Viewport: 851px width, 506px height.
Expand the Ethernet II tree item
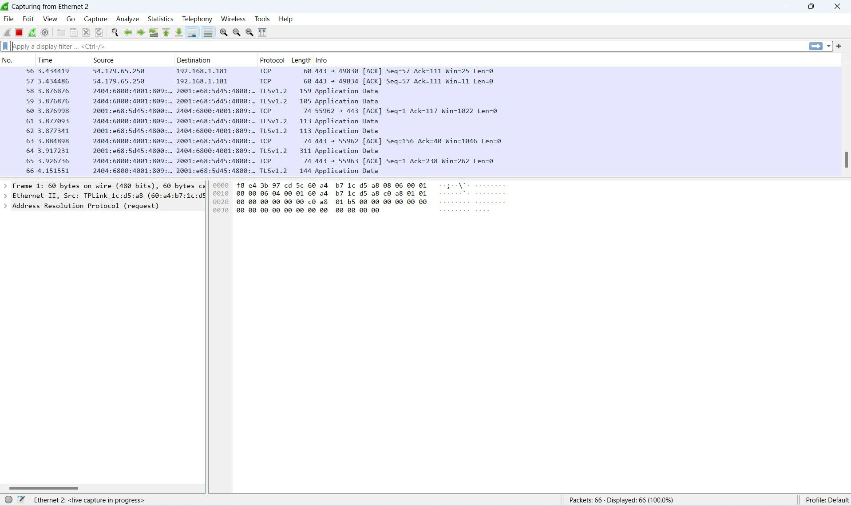pos(5,196)
